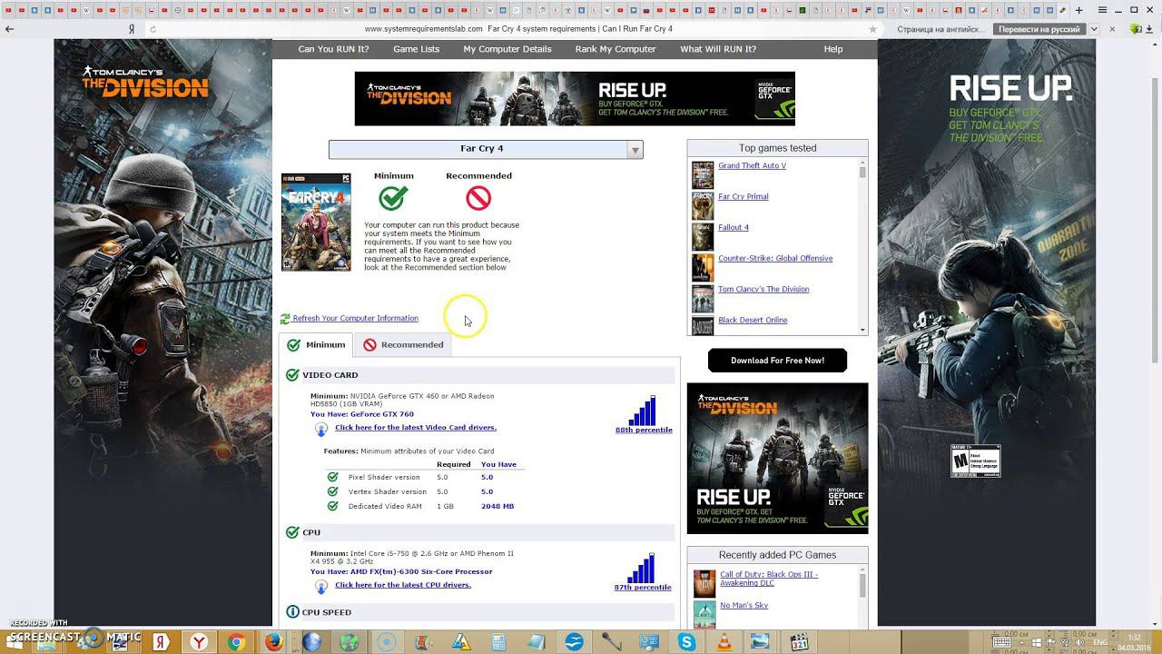This screenshot has height=654, width=1162.
Task: Click the Yandex 'Я' icon in address bar
Action: [132, 29]
